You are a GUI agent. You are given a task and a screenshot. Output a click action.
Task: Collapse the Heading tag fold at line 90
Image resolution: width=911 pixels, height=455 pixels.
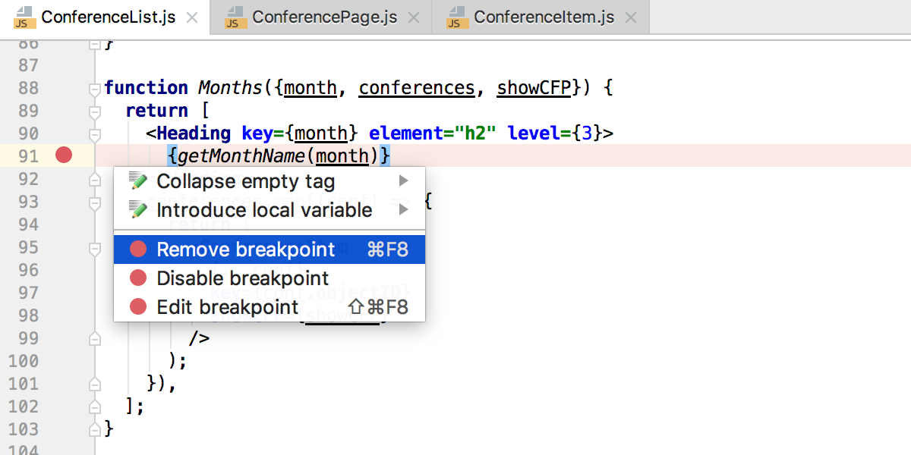click(95, 134)
